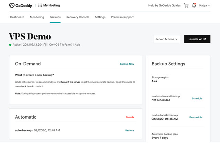Go to the Monitoring tab
Viewport: 220px width, 145px height.
(x=37, y=17)
